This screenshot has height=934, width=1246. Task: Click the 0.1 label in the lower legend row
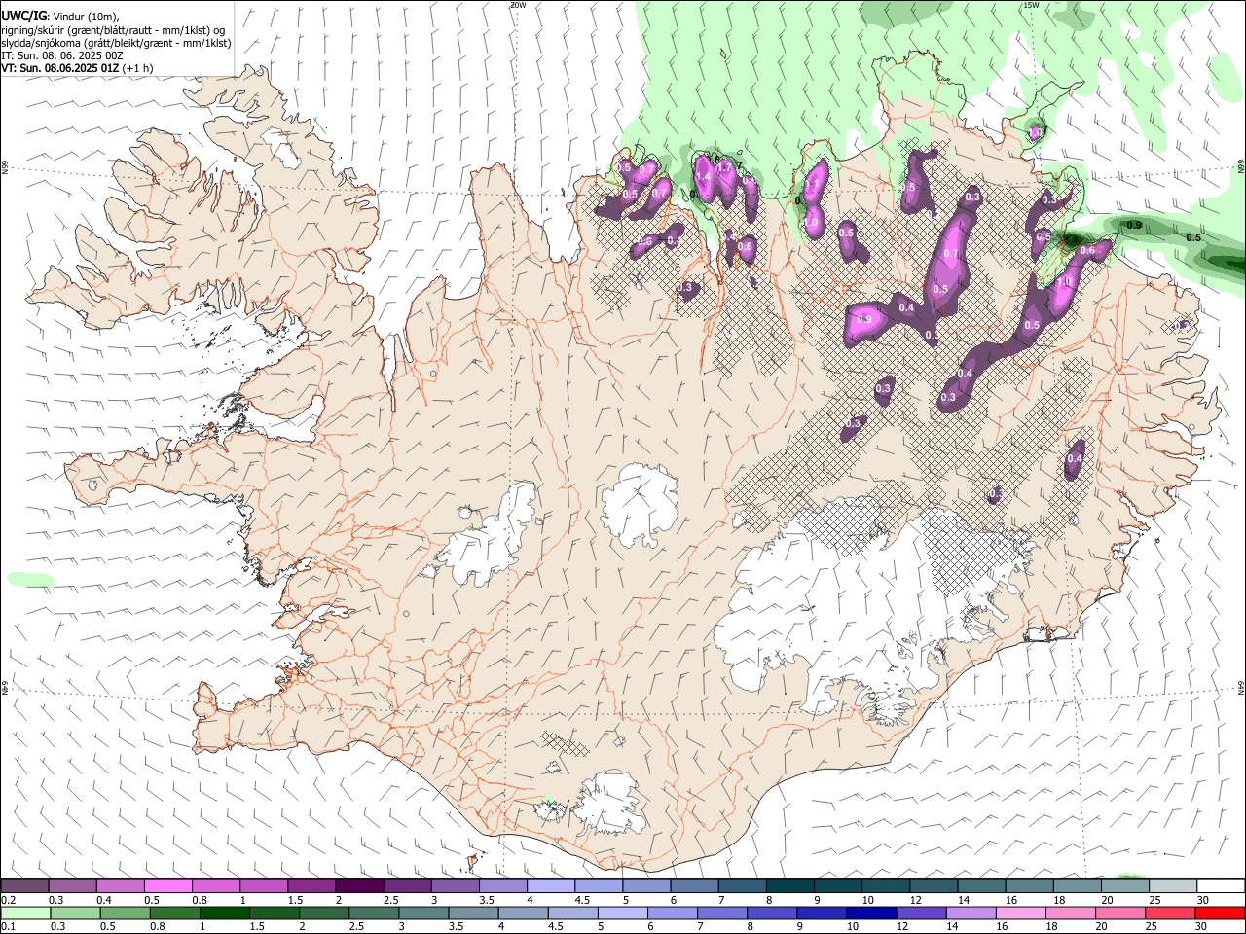8,926
